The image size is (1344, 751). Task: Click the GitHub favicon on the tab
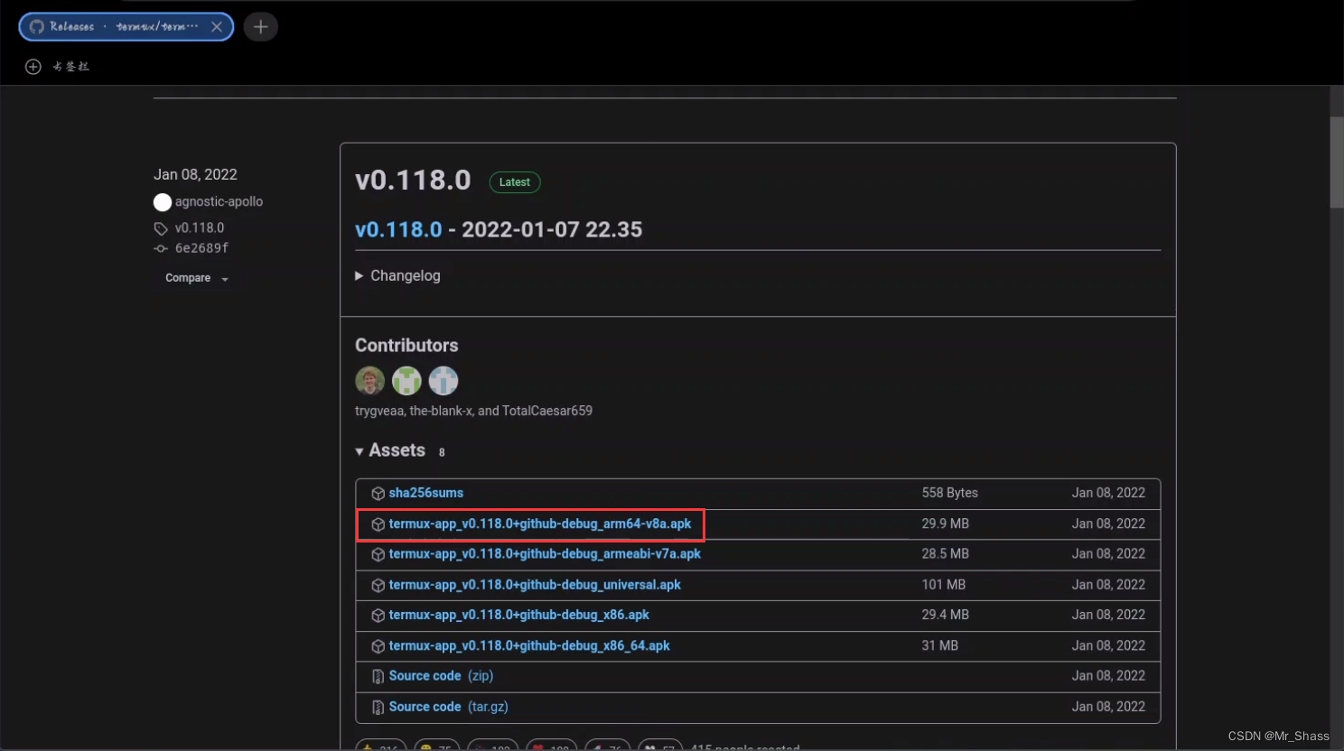[37, 27]
